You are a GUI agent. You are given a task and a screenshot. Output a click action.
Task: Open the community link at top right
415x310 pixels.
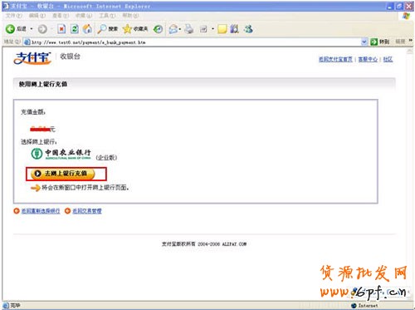[x=388, y=59]
